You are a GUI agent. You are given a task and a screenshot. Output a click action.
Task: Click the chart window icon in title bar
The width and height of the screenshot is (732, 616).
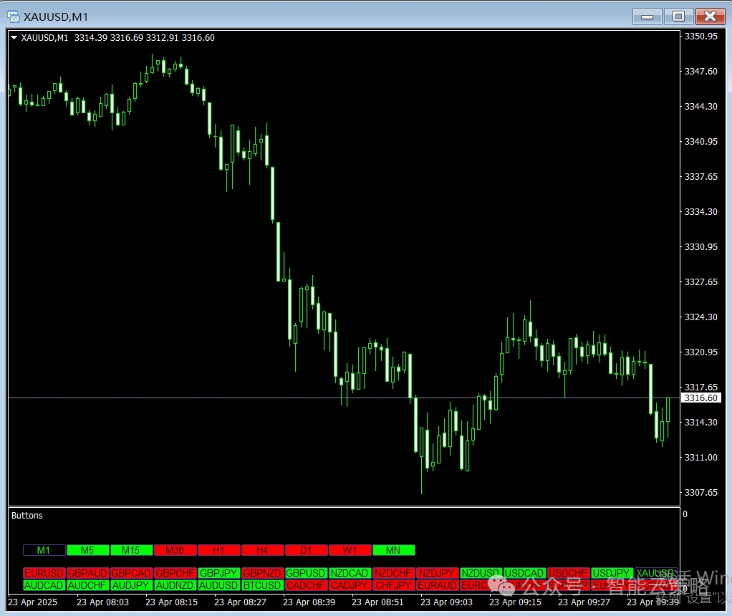(13, 16)
